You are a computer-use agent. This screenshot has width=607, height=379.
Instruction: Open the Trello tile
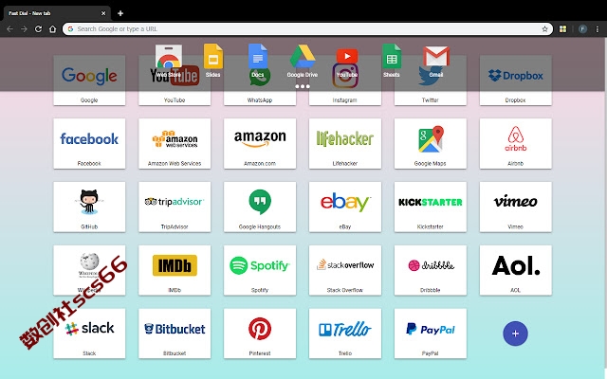click(345, 334)
